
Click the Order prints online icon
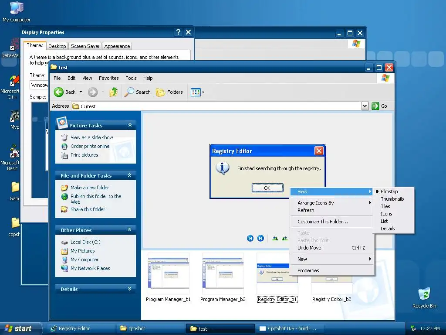64,146
